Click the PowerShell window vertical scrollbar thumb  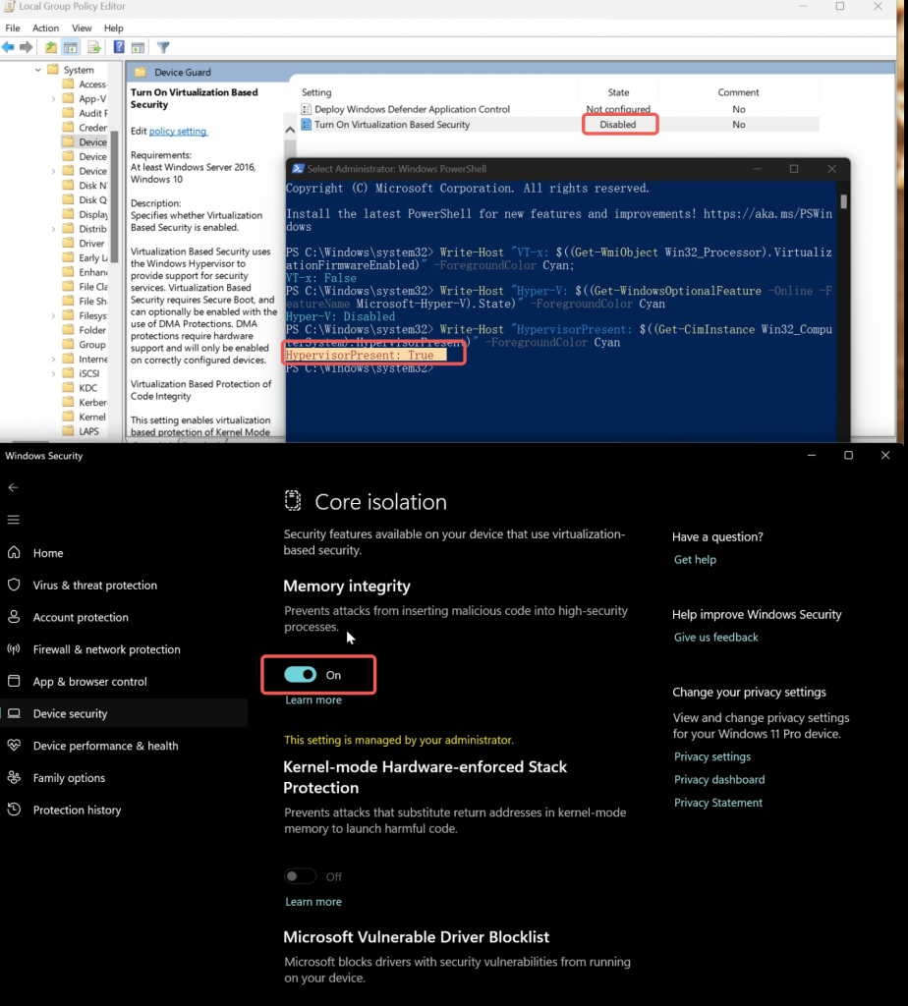coord(843,201)
